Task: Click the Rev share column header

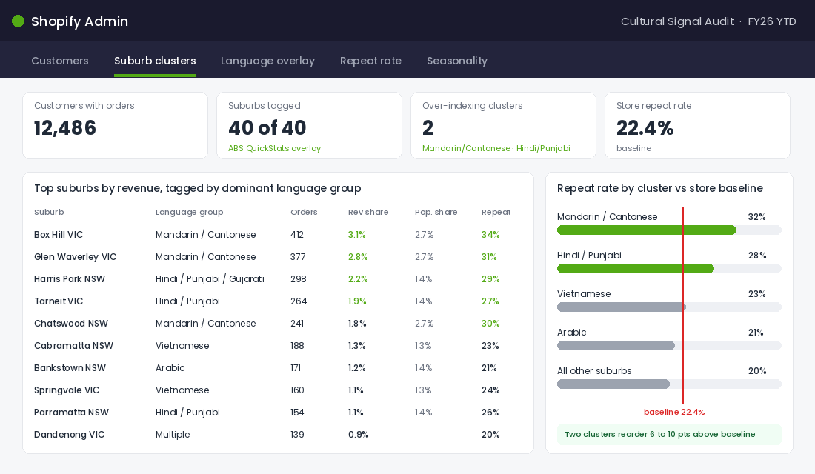Action: pyautogui.click(x=368, y=212)
